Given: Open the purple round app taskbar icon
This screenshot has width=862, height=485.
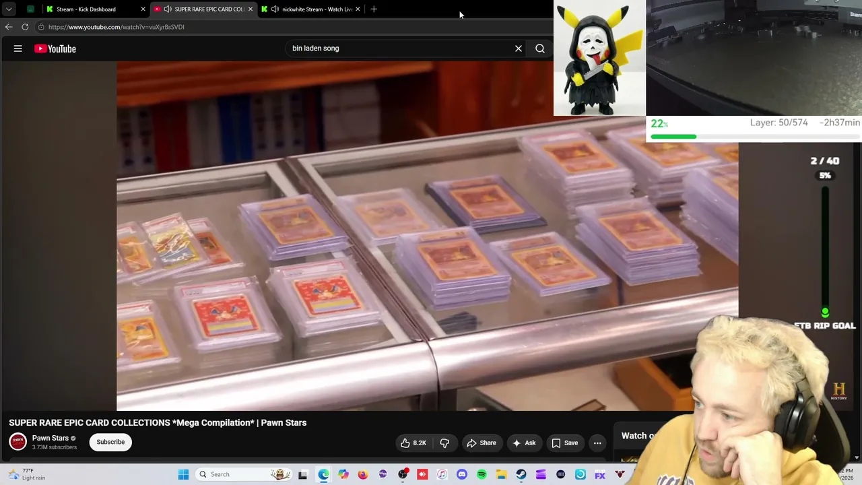Looking at the screenshot, I should (x=383, y=474).
